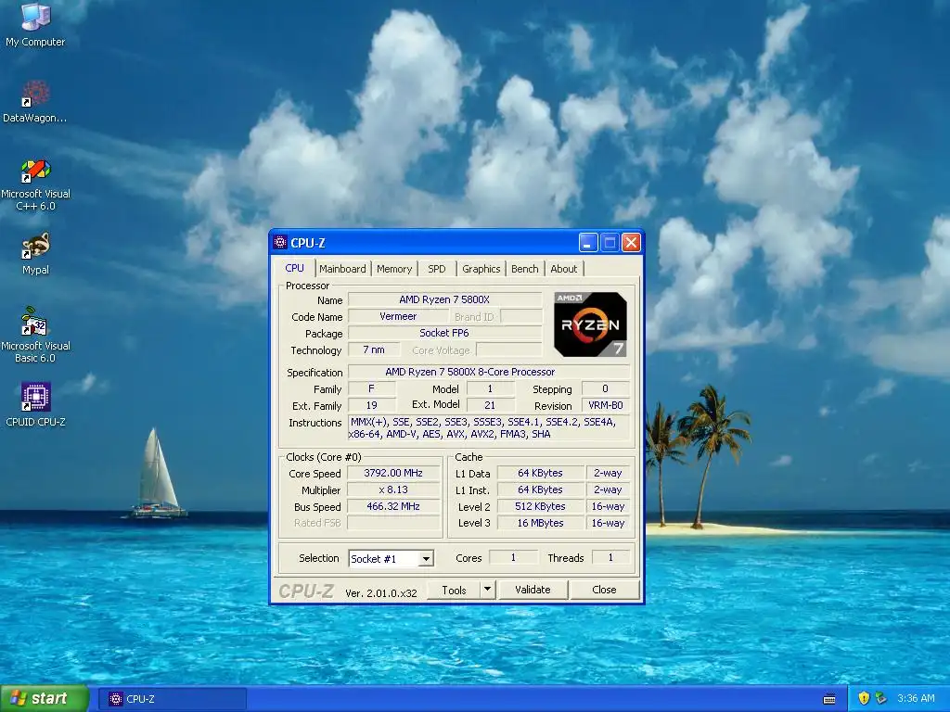The height and width of the screenshot is (712, 950).
Task: Open the About tab
Action: click(x=563, y=269)
